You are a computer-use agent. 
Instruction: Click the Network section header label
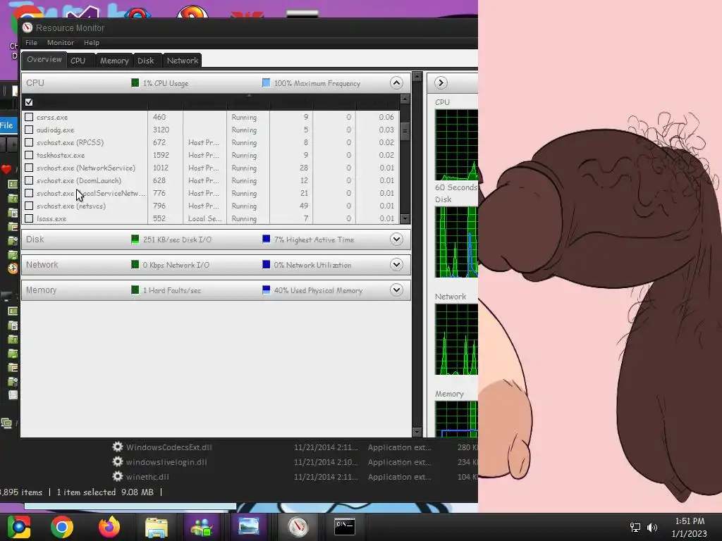tap(42, 265)
